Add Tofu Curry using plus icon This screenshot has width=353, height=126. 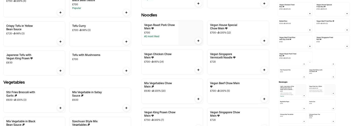pyautogui.click(x=126, y=42)
